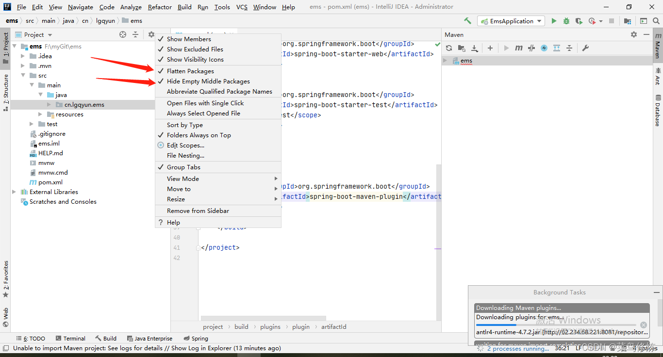Click Download Sources and Documentation icon

point(475,48)
